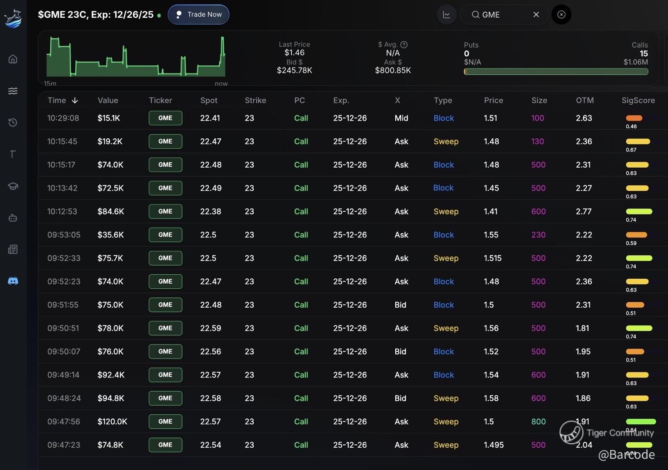Click the SigScore column header

[x=638, y=100]
